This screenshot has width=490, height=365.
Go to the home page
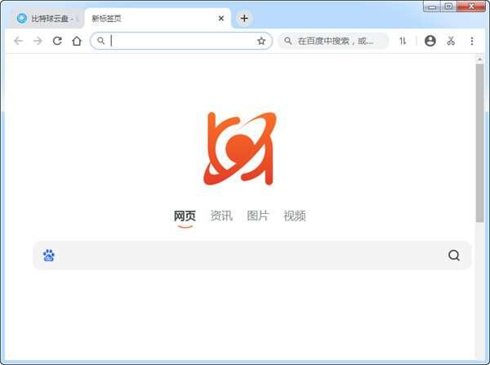tap(77, 41)
